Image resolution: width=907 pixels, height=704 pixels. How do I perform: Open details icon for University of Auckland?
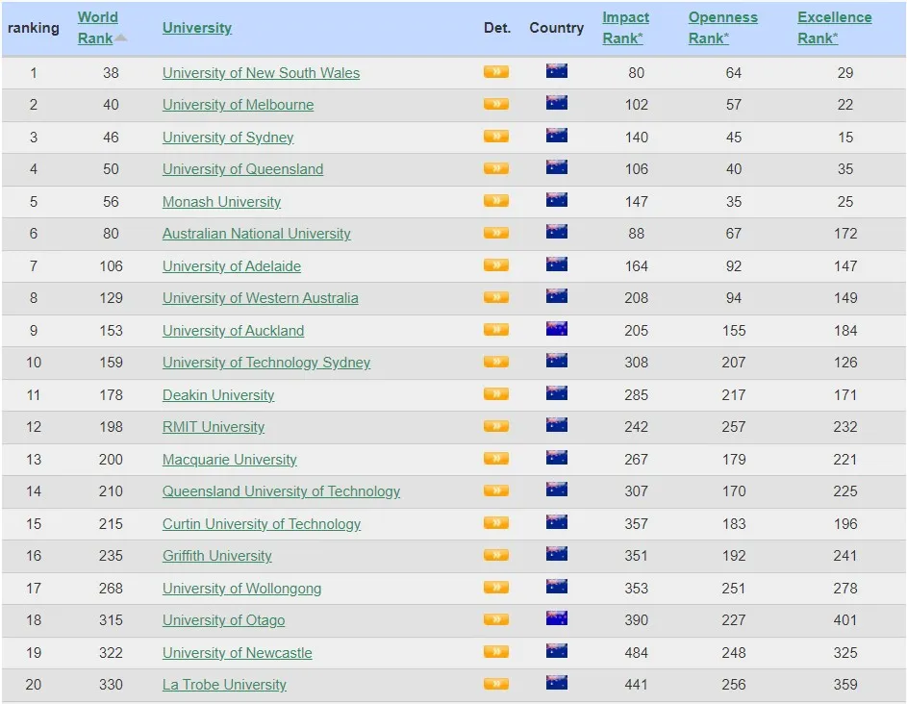496,330
